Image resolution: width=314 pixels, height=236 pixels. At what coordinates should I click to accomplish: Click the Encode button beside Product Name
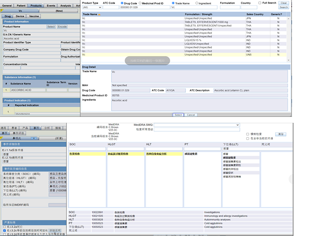coord(62,26)
